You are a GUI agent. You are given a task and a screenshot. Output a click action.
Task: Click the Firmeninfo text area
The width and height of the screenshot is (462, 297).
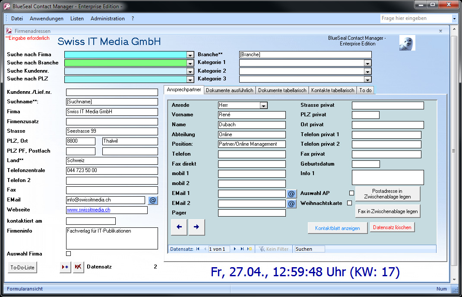[112, 238]
